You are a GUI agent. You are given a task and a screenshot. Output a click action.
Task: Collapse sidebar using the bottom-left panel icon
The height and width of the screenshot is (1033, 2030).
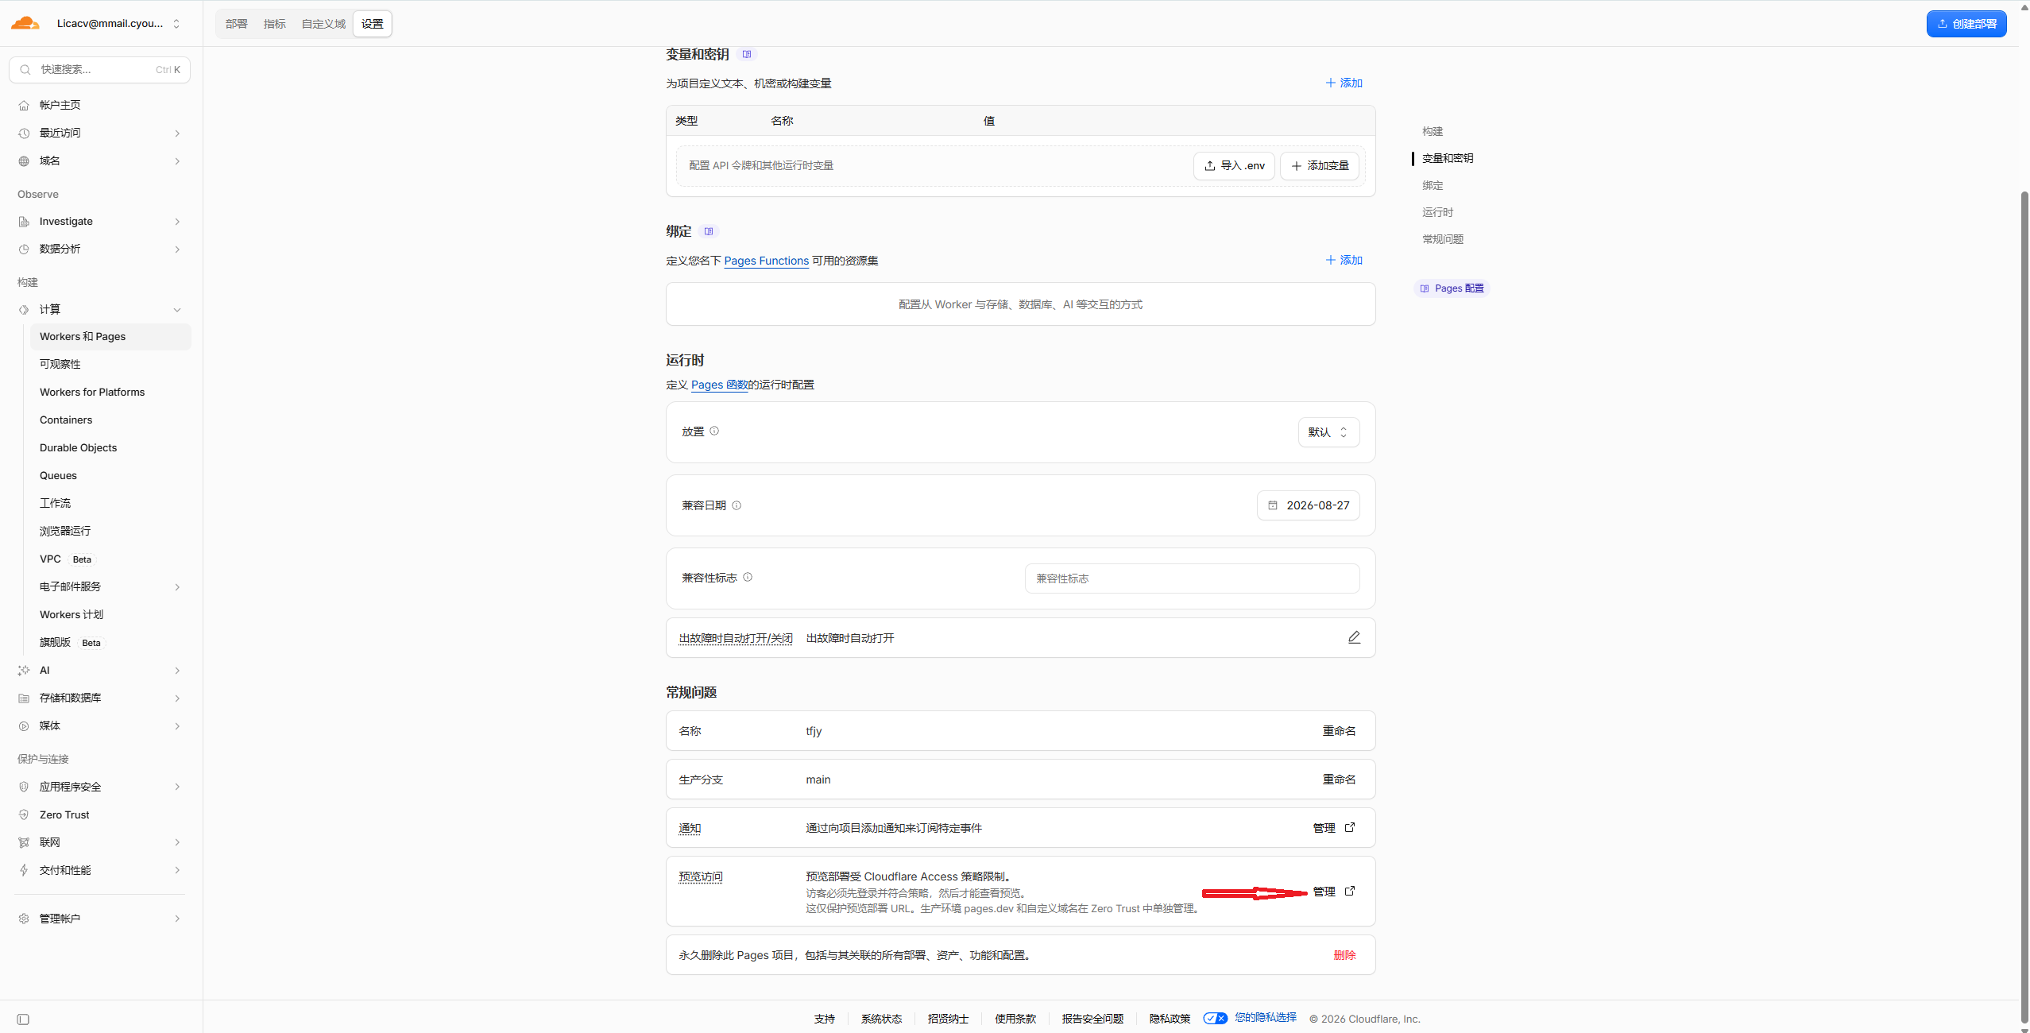(x=23, y=1019)
